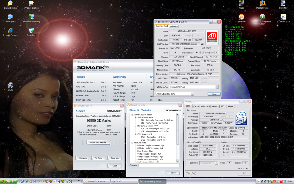
Task: Collapse the 3DMark Score tree node
Action: [x=132, y=114]
